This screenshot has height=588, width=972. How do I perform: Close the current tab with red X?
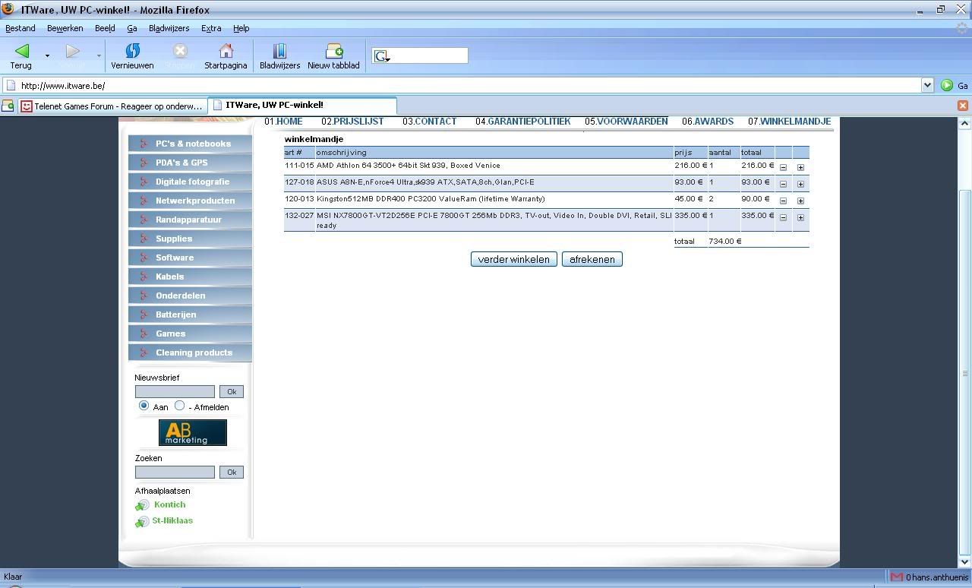tap(962, 106)
